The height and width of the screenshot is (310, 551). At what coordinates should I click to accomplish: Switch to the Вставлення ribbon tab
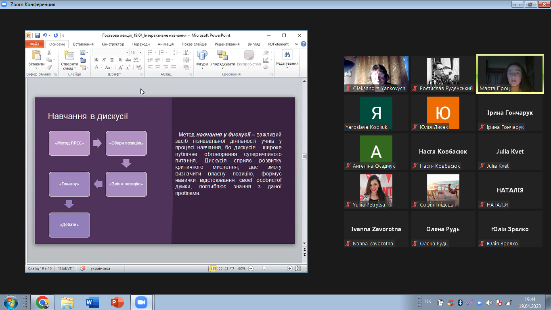[x=83, y=44]
